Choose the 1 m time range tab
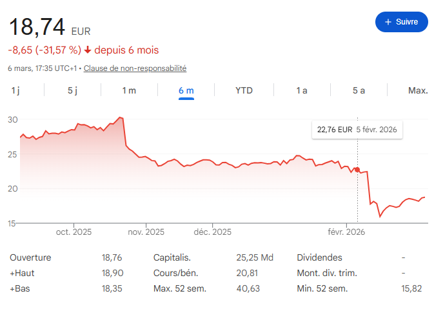 coord(129,90)
